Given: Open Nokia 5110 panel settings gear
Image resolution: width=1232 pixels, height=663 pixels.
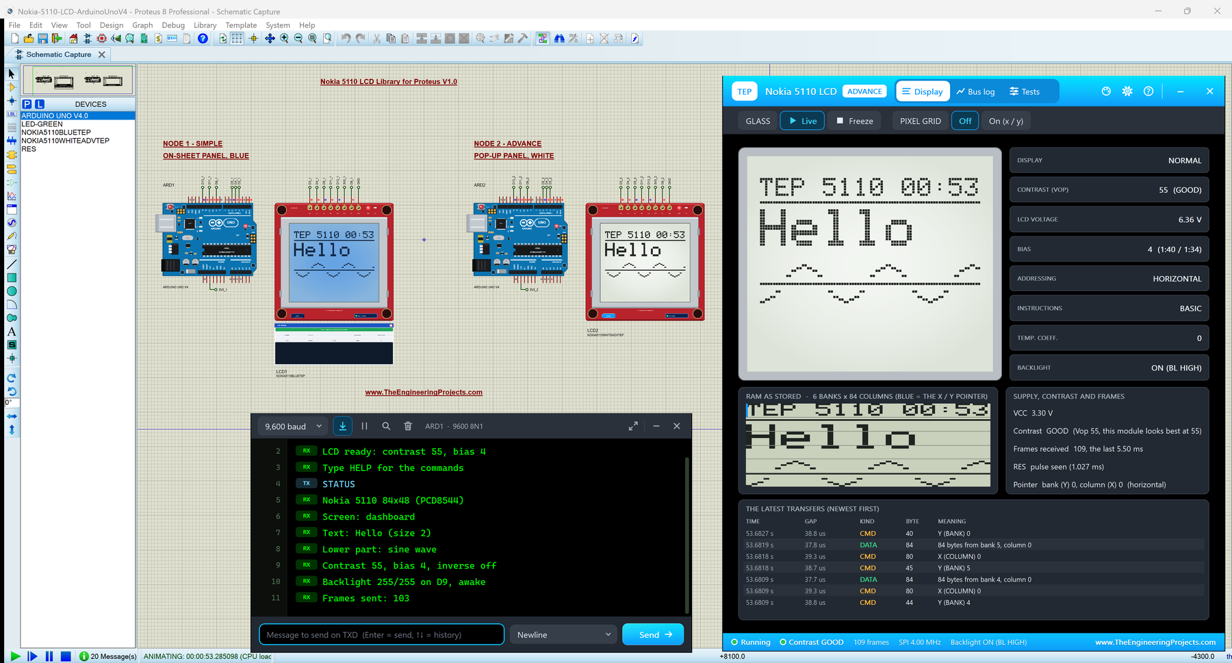Looking at the screenshot, I should [1127, 92].
